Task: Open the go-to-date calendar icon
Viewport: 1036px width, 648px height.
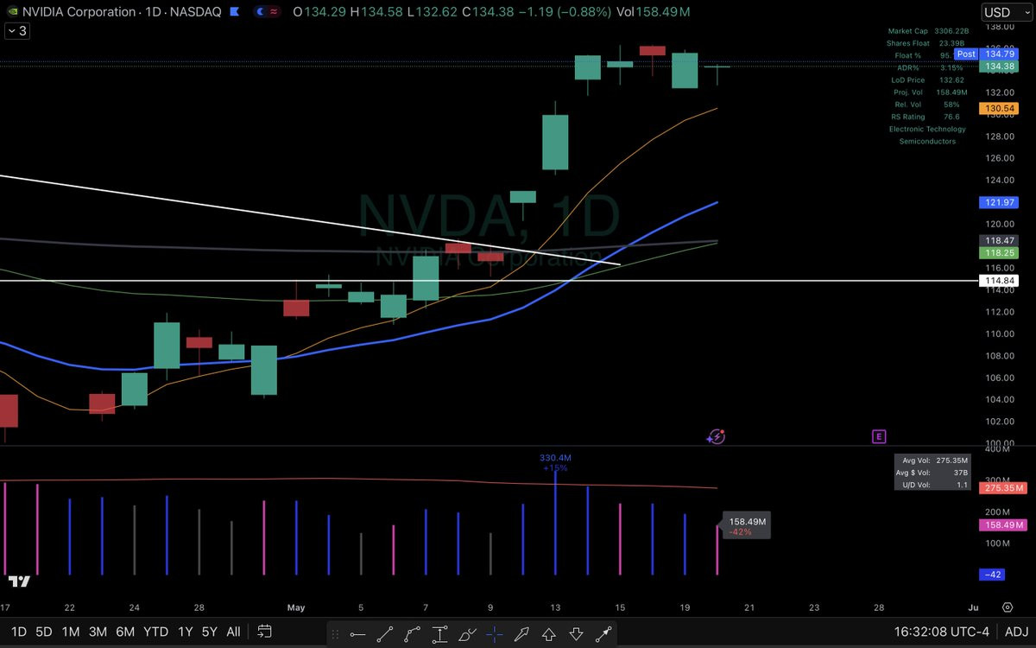Action: pyautogui.click(x=265, y=632)
